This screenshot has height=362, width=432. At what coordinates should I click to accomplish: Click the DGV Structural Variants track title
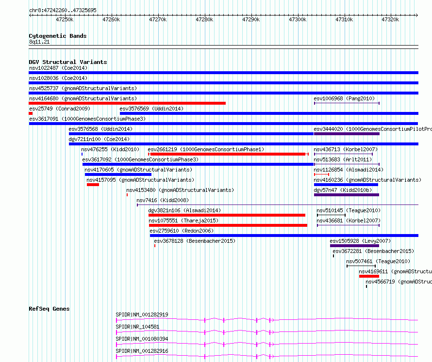(x=68, y=62)
